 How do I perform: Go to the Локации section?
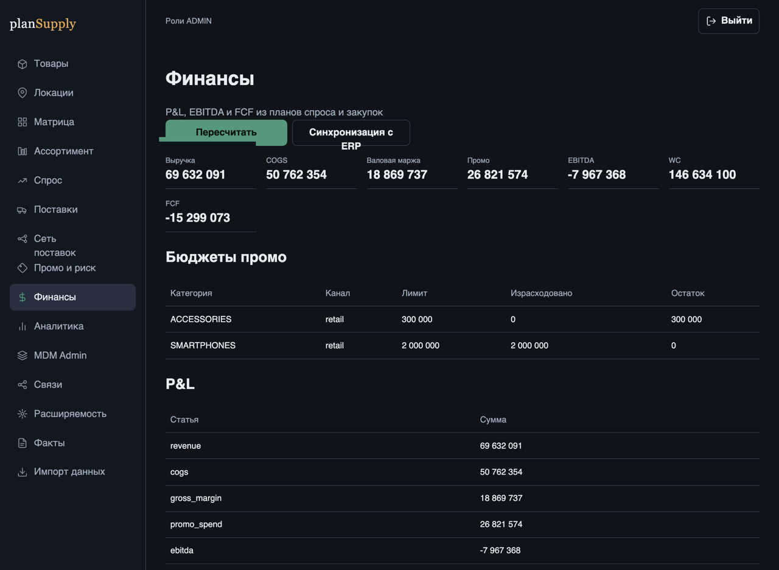(72, 93)
